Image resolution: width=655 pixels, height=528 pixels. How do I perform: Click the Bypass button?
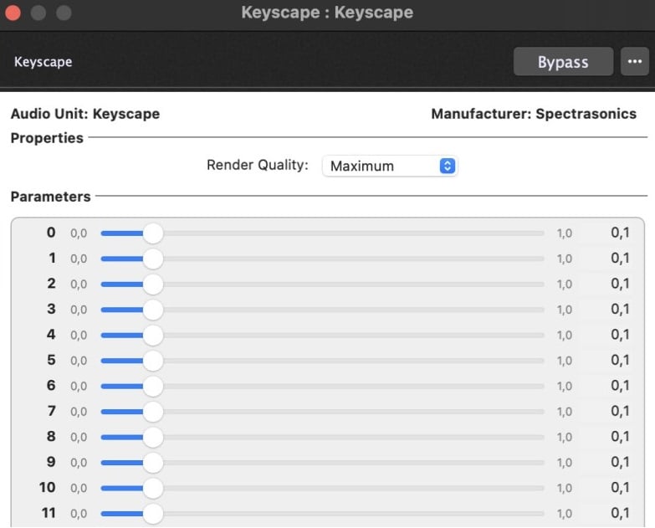[x=563, y=61]
